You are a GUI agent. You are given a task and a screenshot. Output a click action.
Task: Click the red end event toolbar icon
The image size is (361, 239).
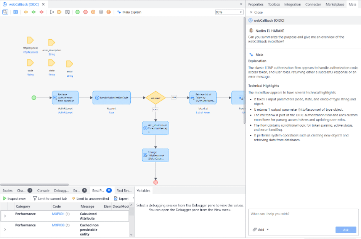click(x=85, y=12)
